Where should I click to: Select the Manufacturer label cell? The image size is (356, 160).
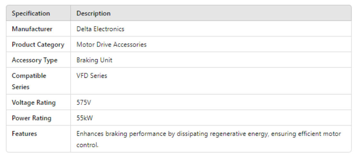pos(32,29)
